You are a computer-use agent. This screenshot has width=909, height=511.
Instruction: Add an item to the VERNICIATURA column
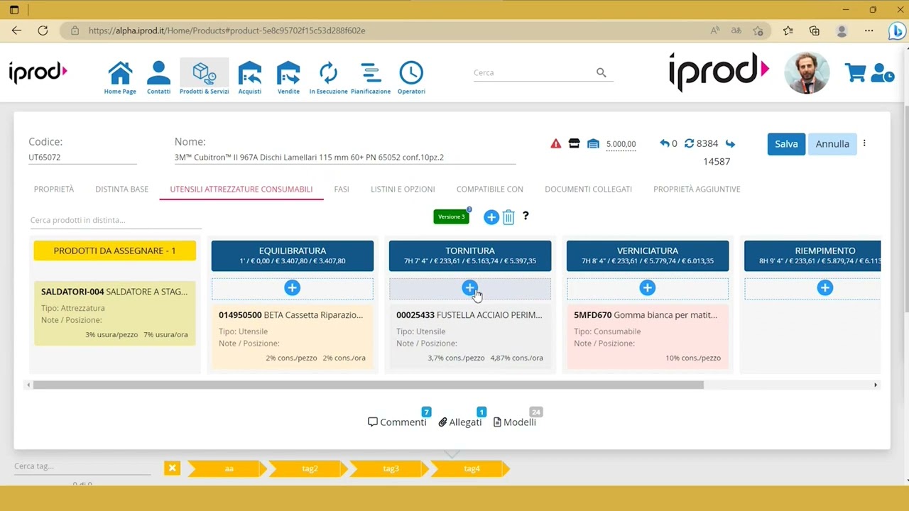(647, 287)
